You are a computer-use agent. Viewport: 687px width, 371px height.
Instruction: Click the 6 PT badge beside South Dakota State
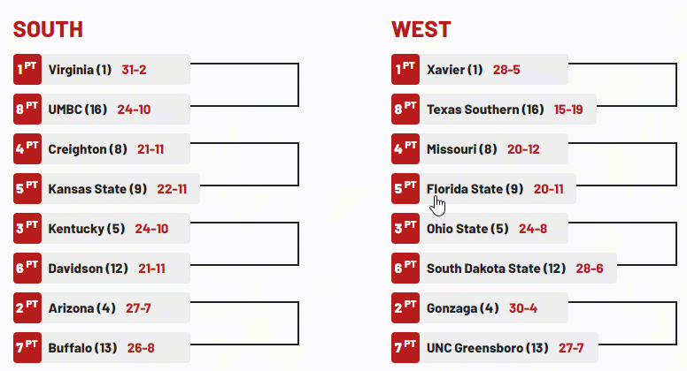click(405, 269)
